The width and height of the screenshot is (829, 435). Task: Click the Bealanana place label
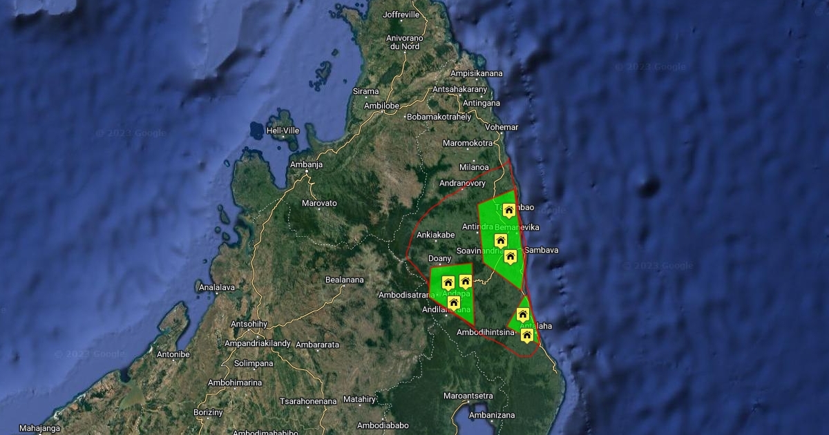[x=345, y=280]
